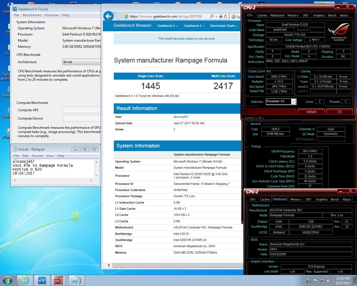Viewport: 357px width, 286px height.
Task: Click the BIOS date 04/24/2008 field
Action: coord(310,254)
